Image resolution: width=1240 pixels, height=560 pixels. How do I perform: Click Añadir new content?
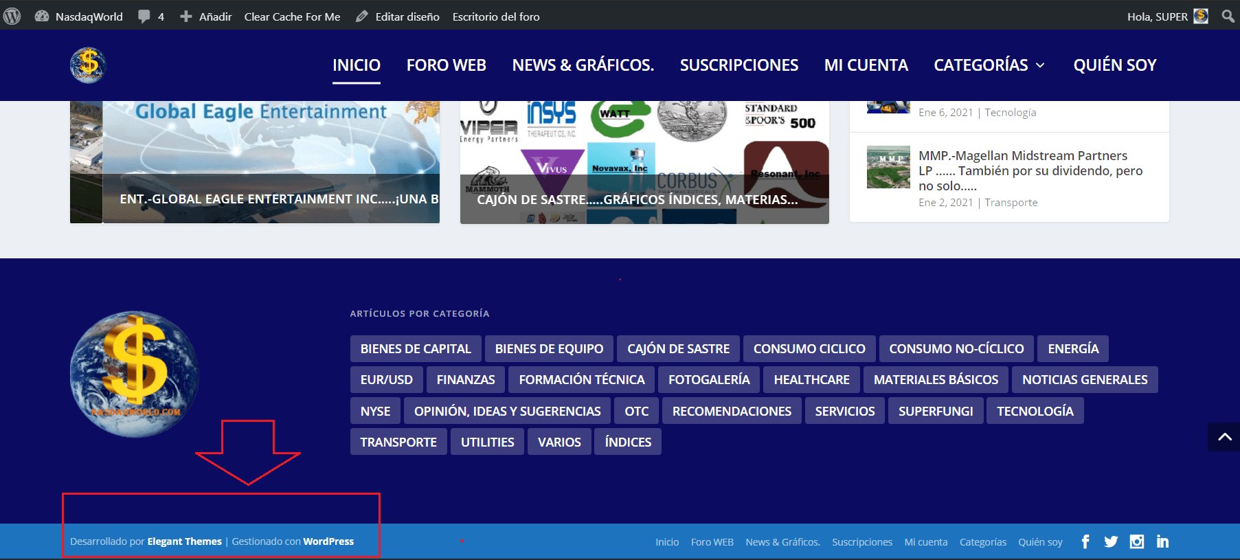point(205,16)
